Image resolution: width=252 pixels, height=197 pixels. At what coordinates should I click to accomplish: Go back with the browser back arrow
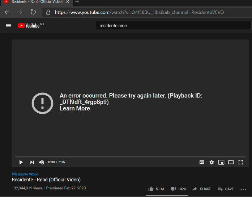pyautogui.click(x=7, y=12)
